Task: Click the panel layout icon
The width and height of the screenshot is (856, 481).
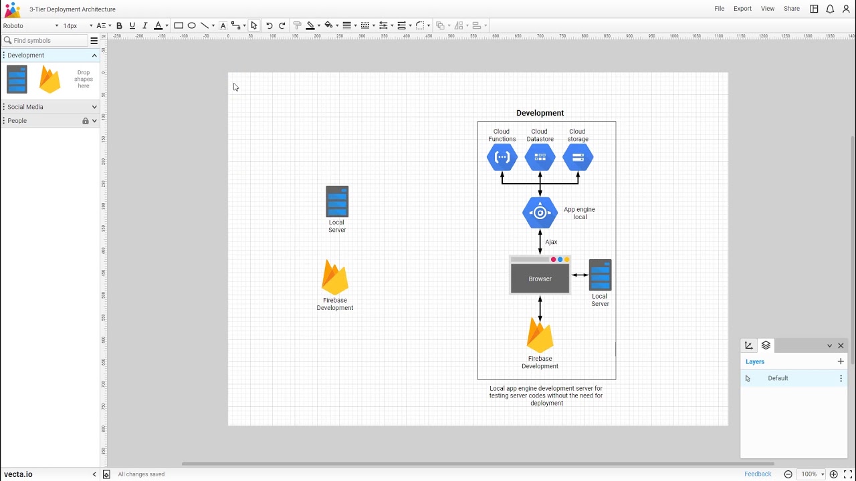Action: click(x=814, y=9)
